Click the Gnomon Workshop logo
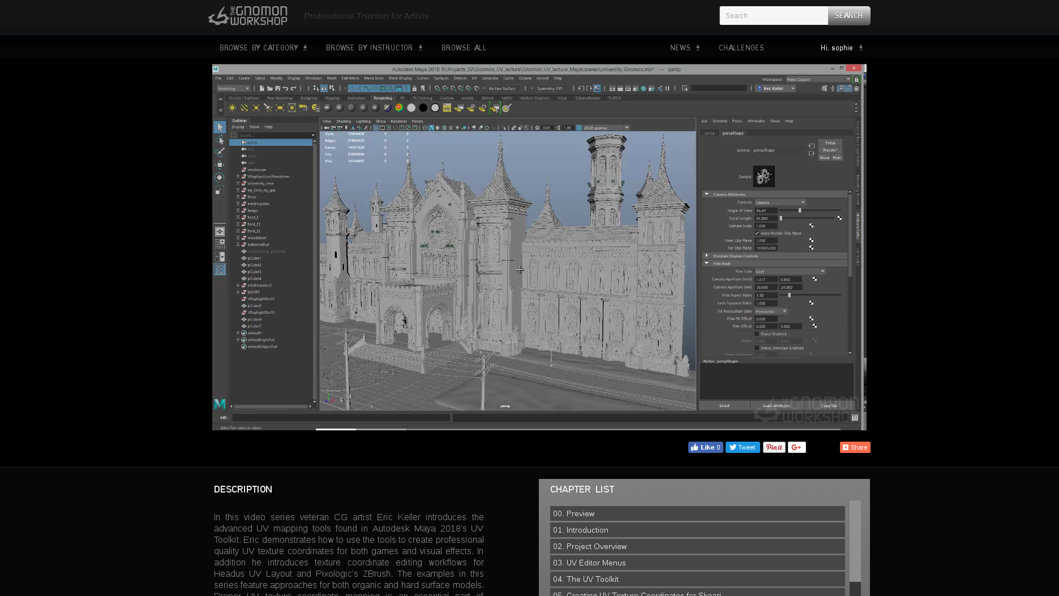The width and height of the screenshot is (1059, 596). click(248, 16)
